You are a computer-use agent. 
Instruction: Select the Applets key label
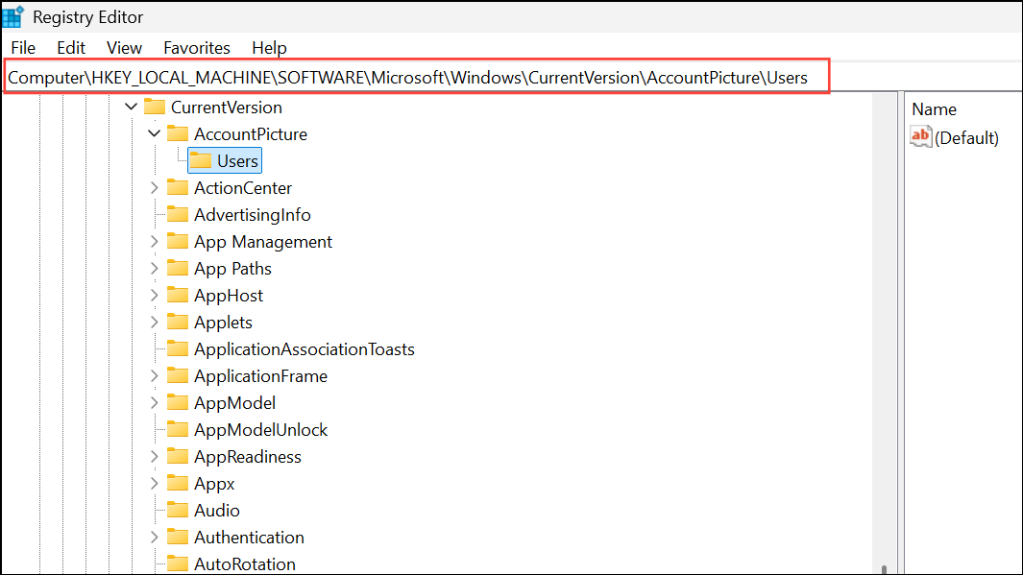[x=223, y=323]
